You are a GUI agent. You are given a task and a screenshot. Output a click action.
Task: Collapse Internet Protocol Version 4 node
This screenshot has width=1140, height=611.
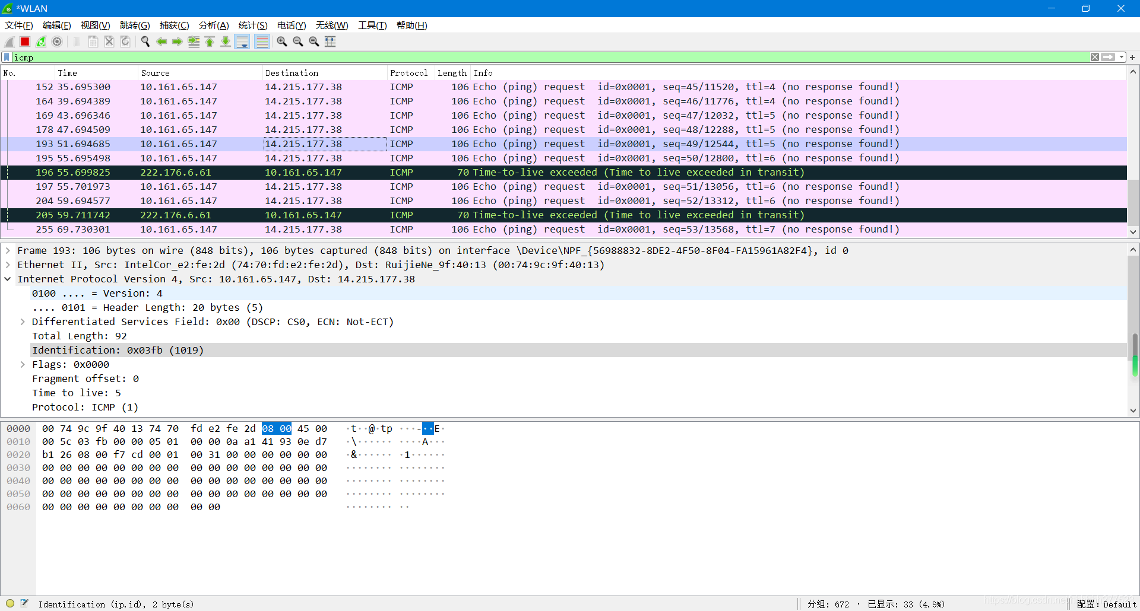(8, 279)
